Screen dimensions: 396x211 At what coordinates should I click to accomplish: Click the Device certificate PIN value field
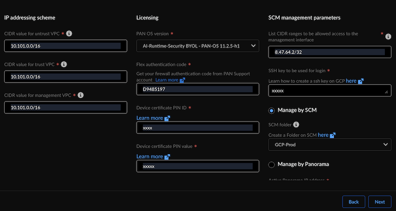click(x=198, y=166)
